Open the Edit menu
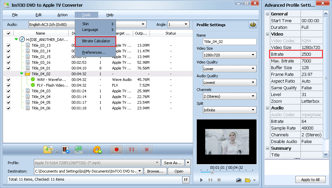 click(39, 15)
